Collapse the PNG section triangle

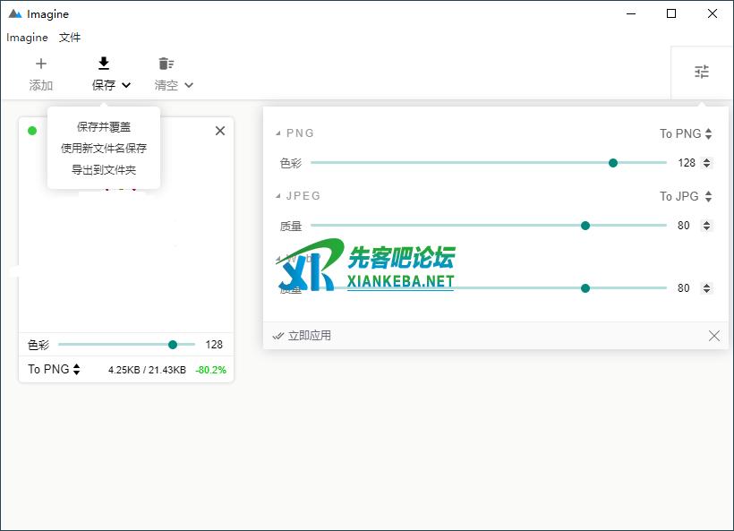pos(278,134)
